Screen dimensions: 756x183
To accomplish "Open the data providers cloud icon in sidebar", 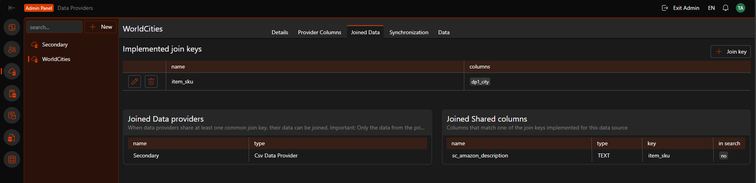I will [x=12, y=72].
